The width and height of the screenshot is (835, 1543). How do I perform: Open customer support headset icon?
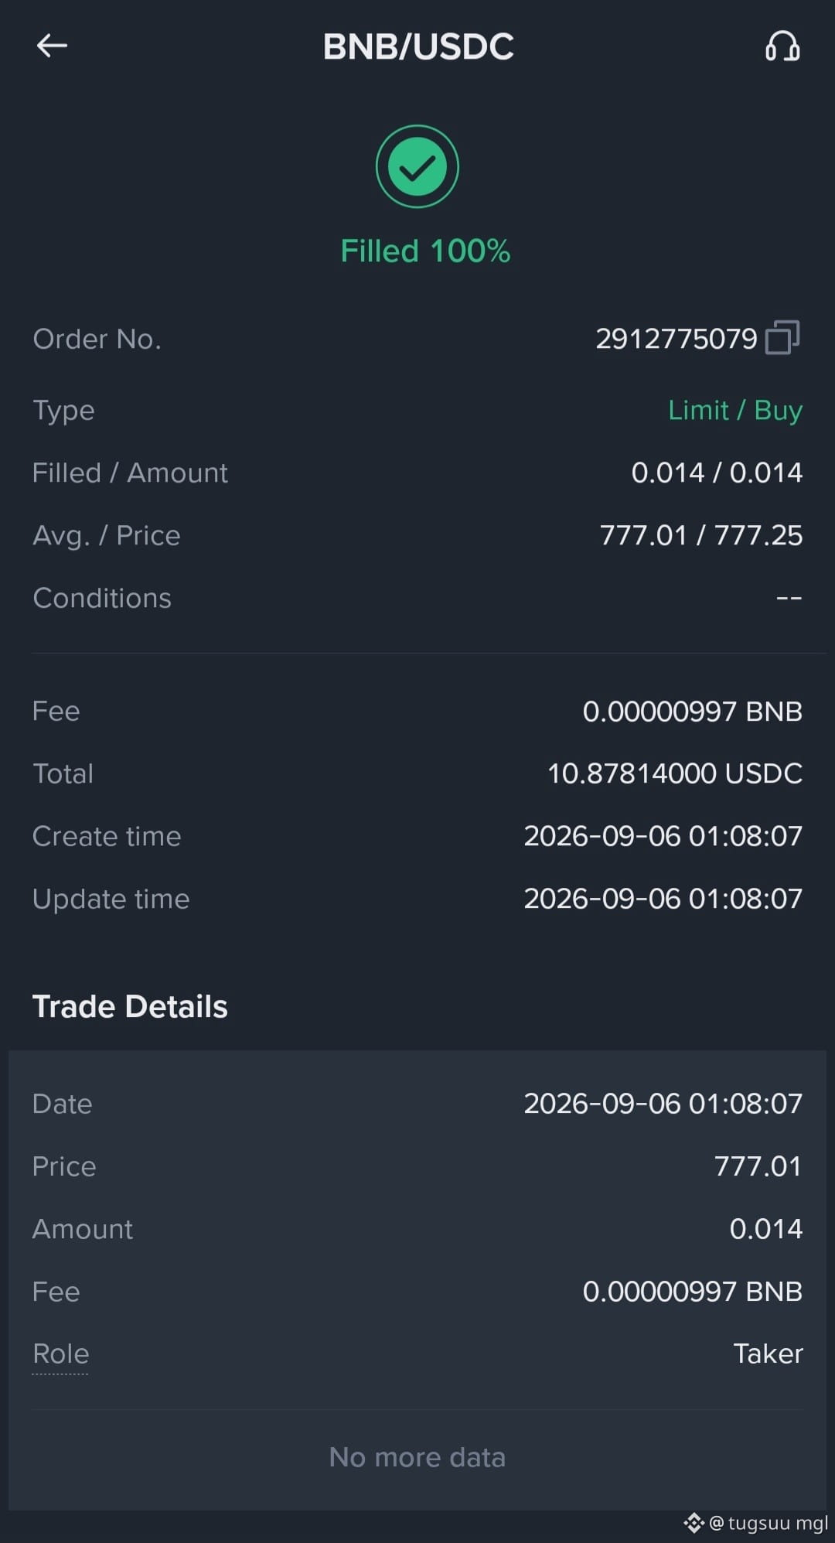pyautogui.click(x=782, y=46)
